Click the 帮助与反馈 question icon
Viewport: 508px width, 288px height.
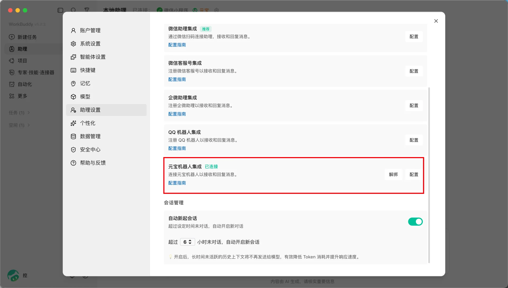point(73,163)
